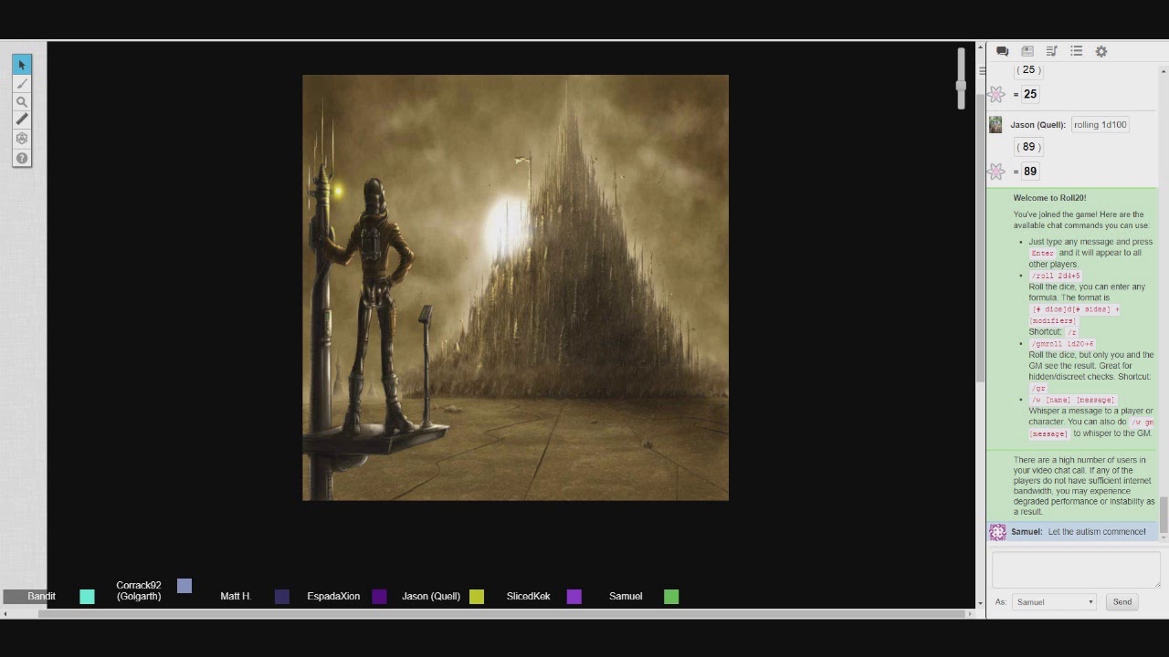This screenshot has height=657, width=1169.
Task: Open the 'As: Samuel' speaker dropdown
Action: (1053, 602)
